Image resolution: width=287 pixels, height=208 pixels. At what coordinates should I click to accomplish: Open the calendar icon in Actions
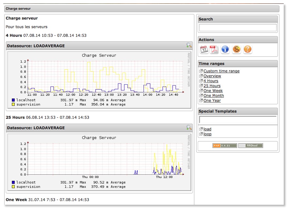point(204,49)
